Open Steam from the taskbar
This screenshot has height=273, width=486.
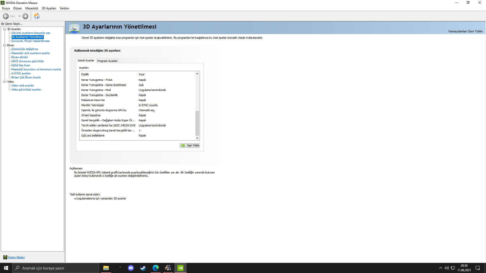pos(143,268)
